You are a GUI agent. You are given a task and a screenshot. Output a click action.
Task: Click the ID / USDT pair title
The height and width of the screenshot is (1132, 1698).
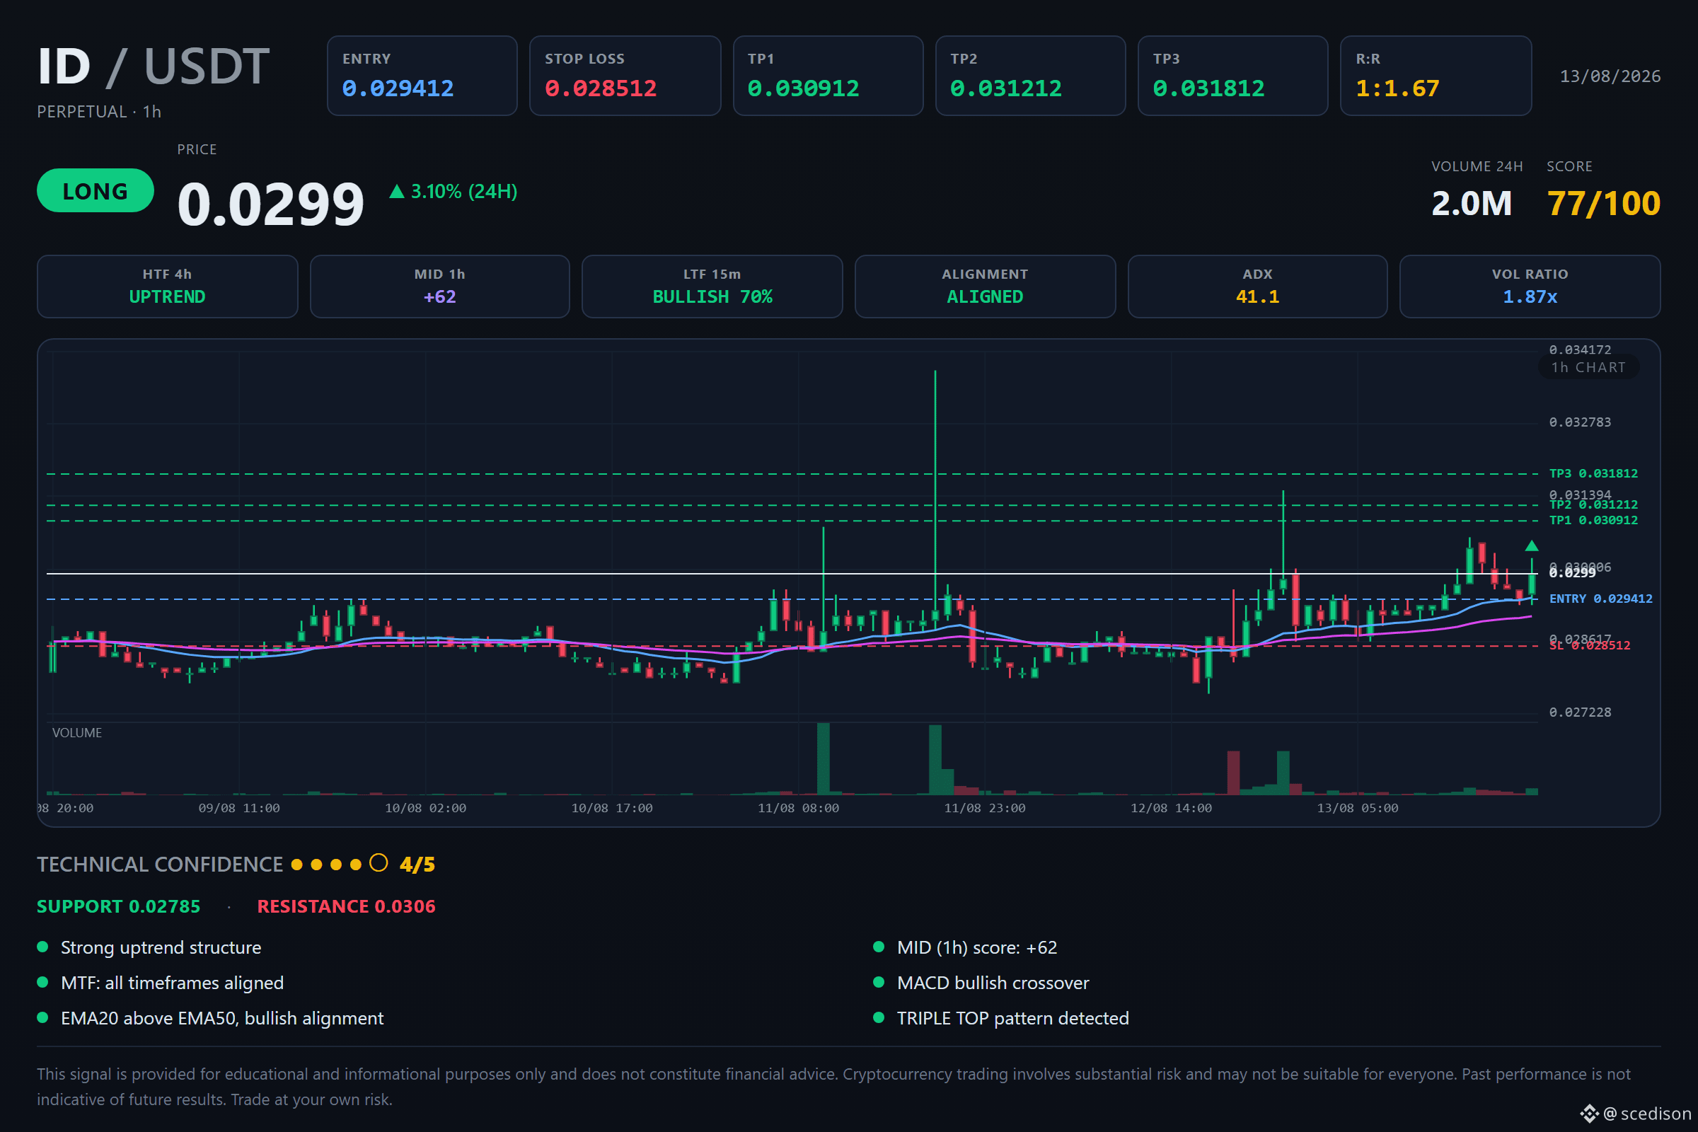tap(154, 67)
